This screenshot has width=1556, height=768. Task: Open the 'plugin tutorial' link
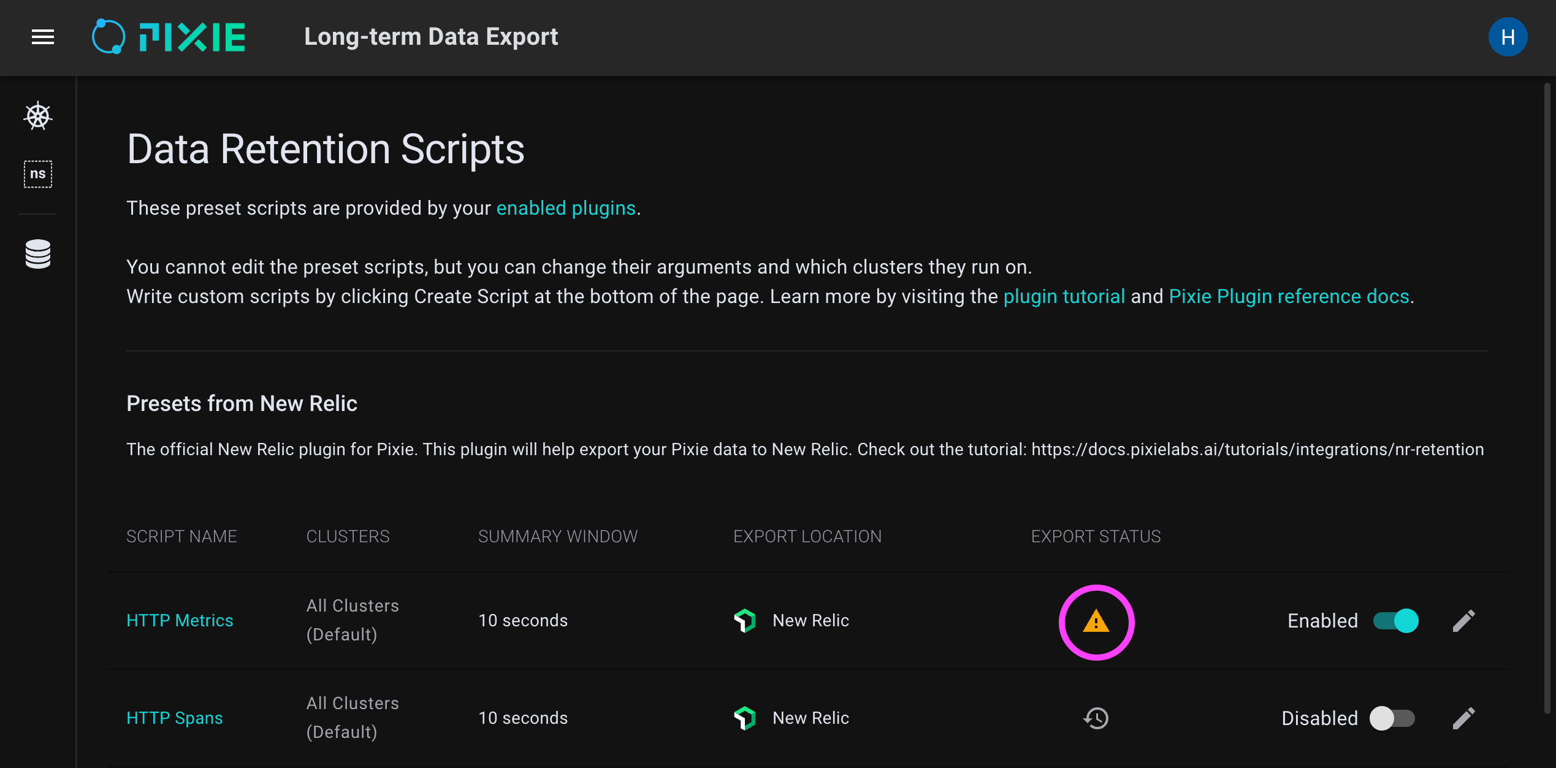(x=1064, y=297)
